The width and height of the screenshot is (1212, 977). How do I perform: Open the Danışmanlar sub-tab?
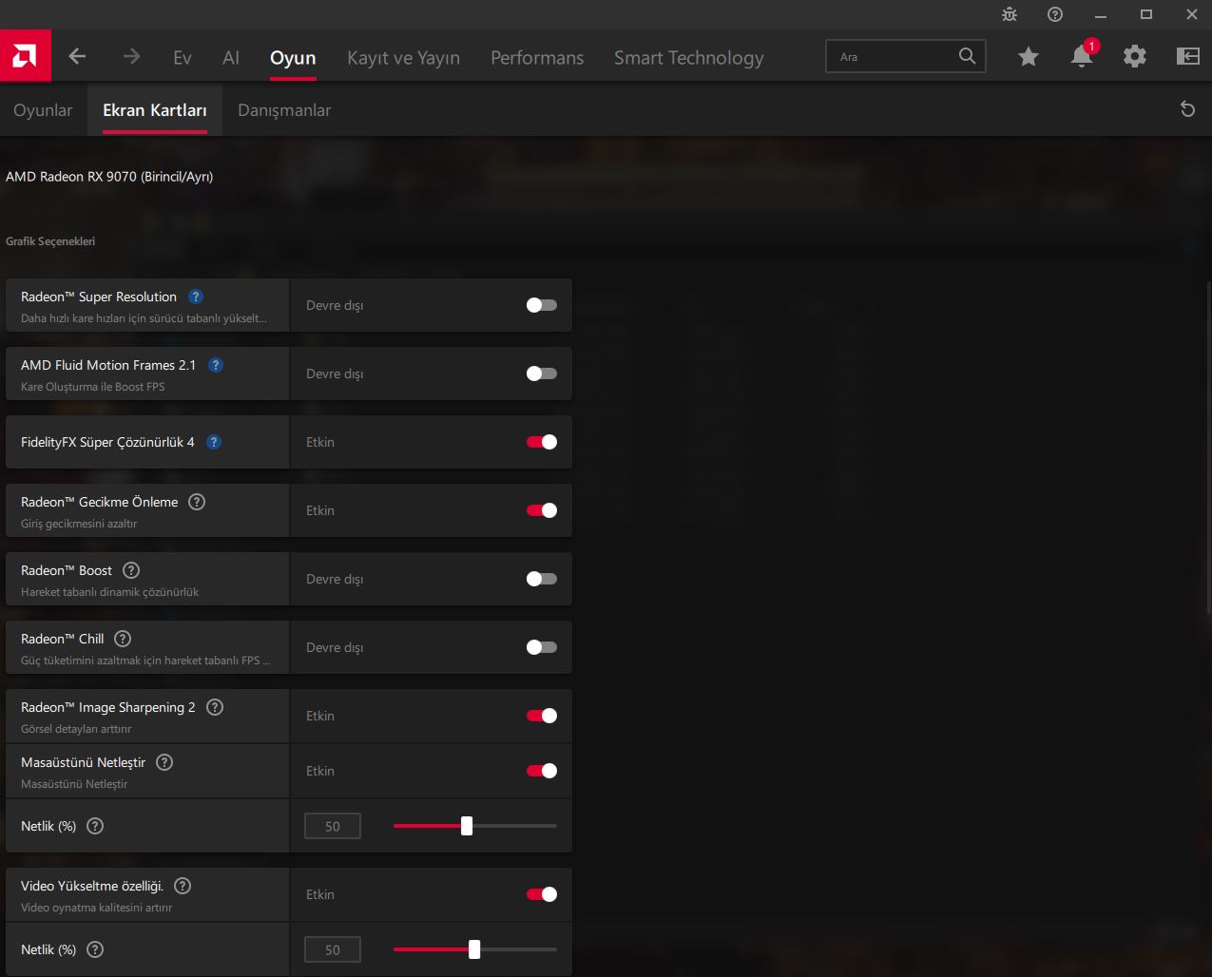point(284,110)
